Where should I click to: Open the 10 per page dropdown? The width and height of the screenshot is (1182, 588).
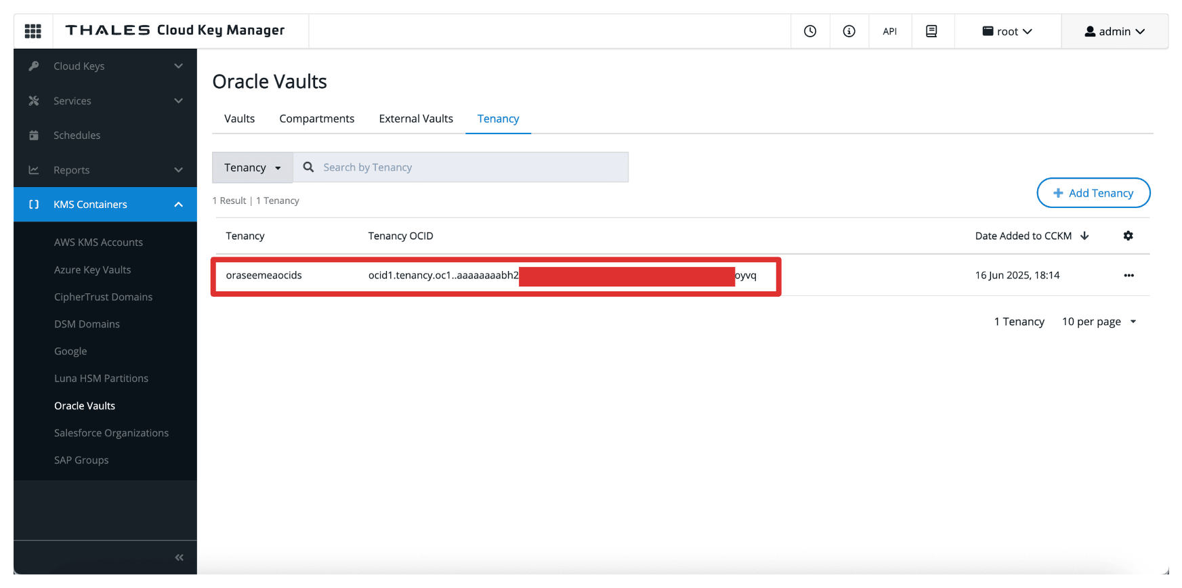[x=1099, y=322]
